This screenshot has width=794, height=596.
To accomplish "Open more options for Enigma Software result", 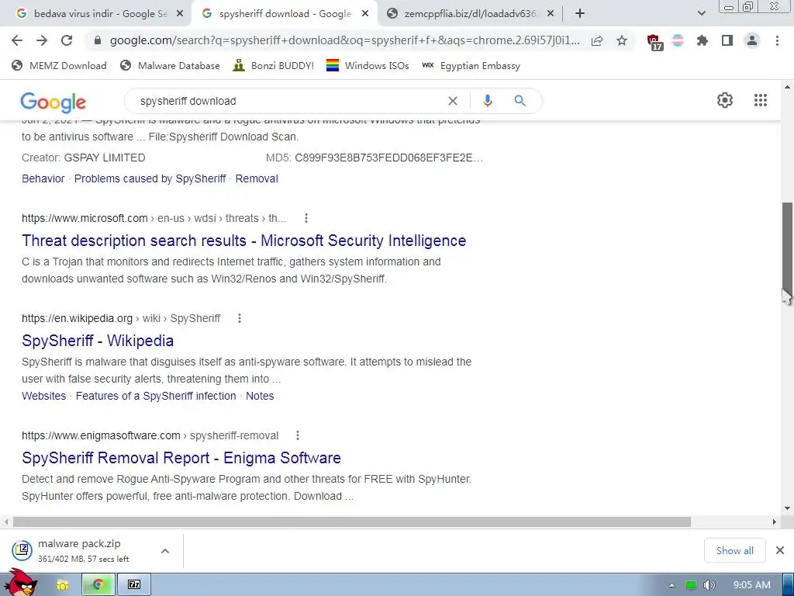I will click(x=298, y=435).
